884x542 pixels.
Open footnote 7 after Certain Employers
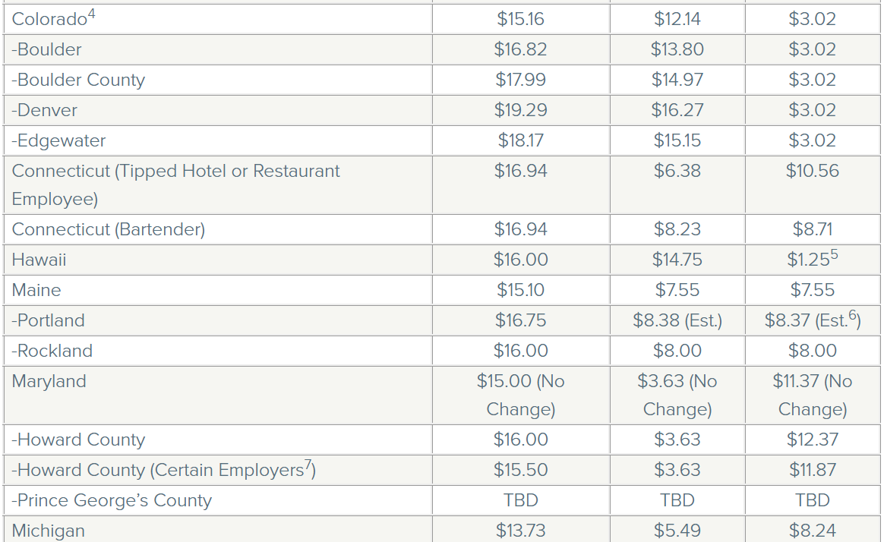coord(308,465)
